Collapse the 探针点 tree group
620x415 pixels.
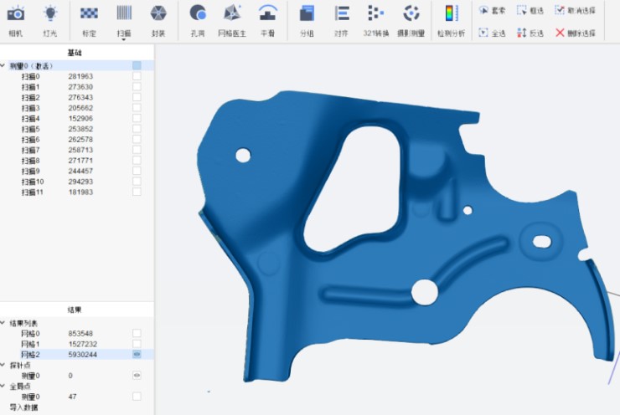tap(4, 366)
